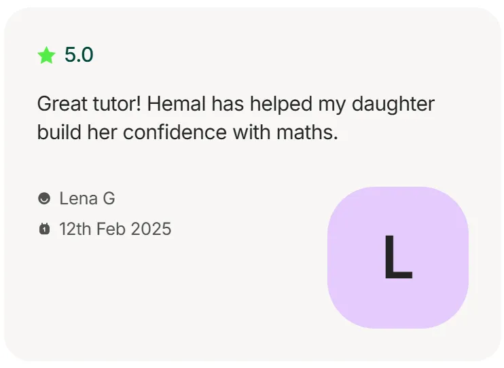Click the date 12th Feb 2025

(x=115, y=229)
